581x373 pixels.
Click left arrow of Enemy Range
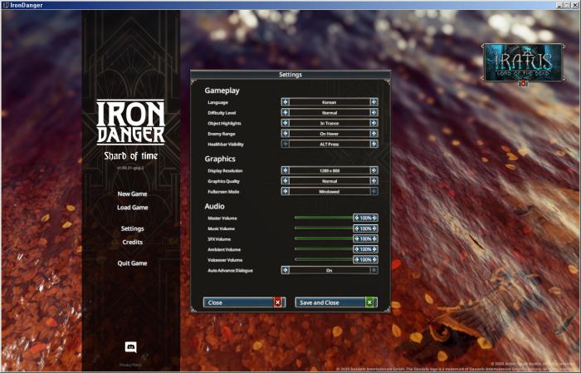[x=286, y=133]
